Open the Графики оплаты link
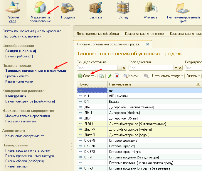Screen dimensions: 202x171 18,76
